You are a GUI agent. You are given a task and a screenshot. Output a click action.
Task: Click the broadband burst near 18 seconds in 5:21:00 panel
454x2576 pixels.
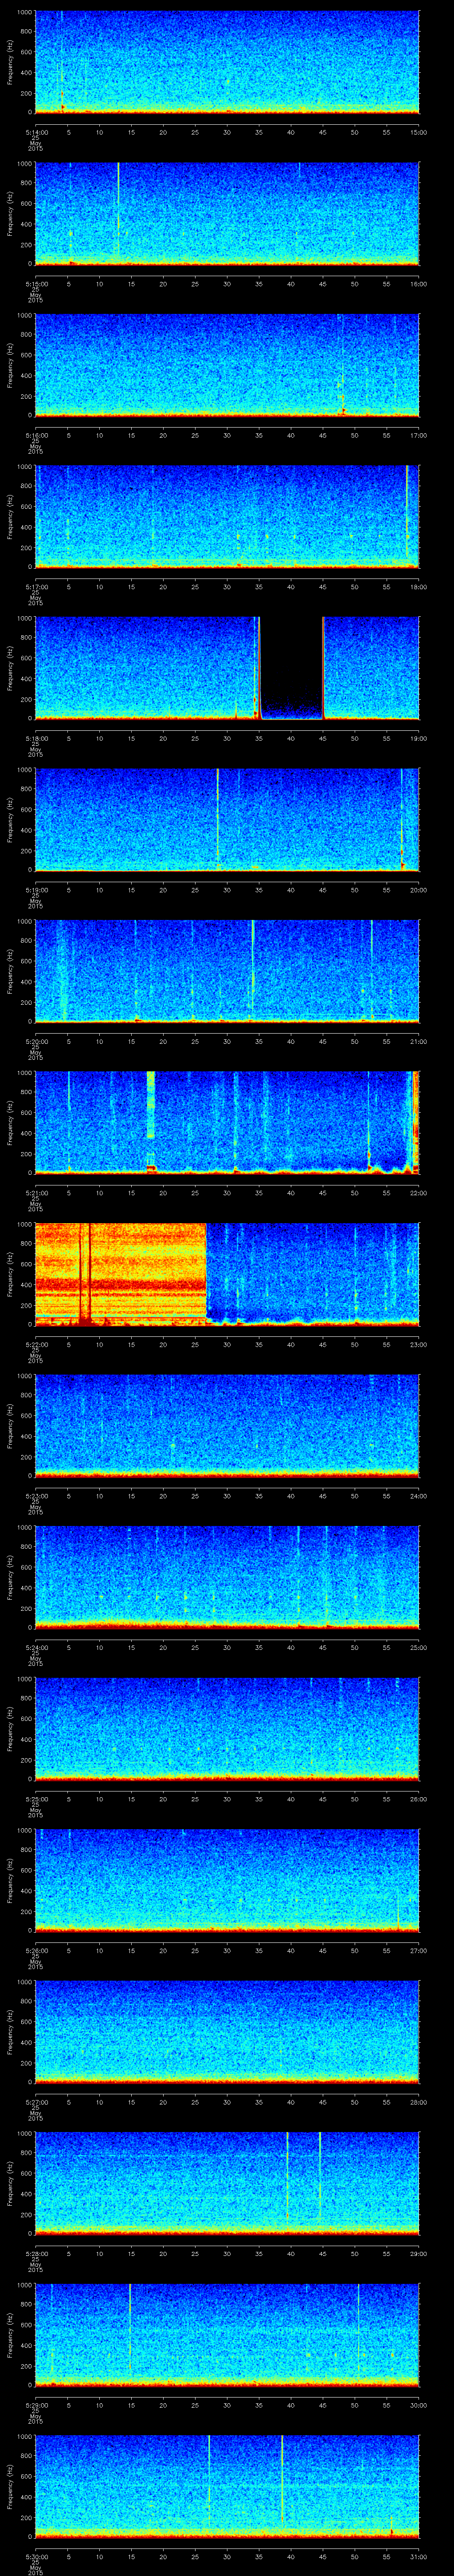151,1104
